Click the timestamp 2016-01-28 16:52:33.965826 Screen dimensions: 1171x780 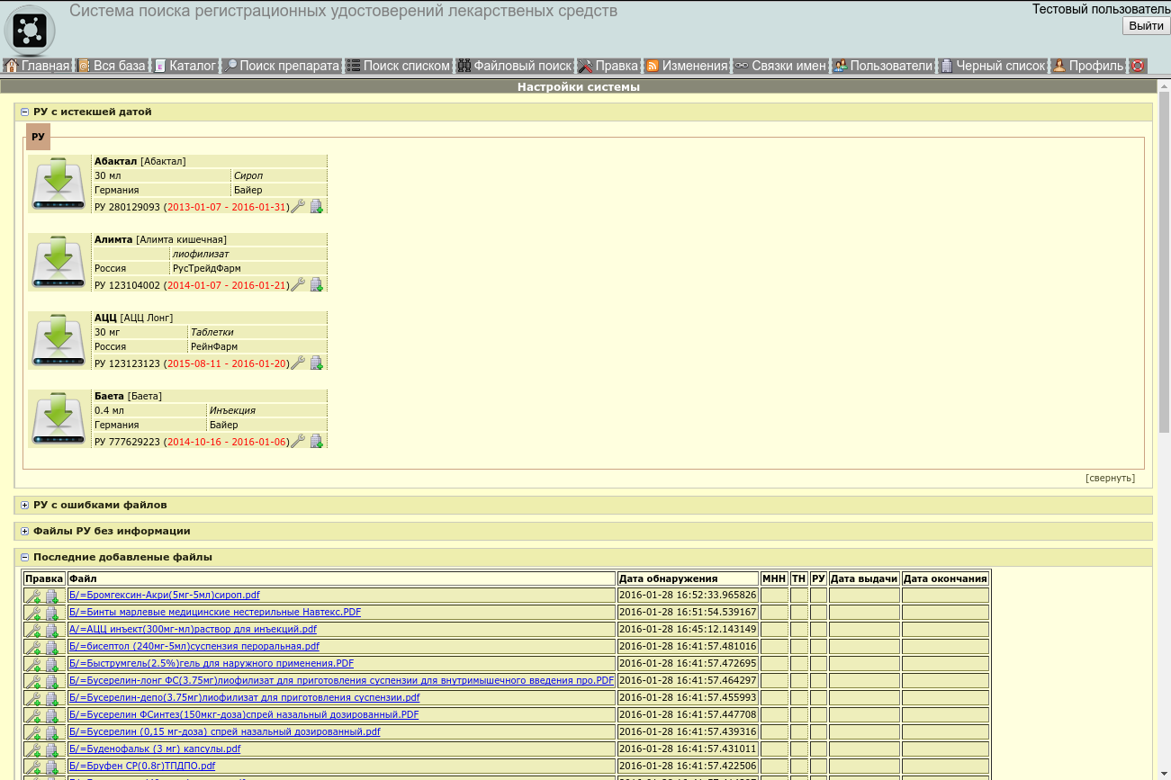(x=688, y=596)
